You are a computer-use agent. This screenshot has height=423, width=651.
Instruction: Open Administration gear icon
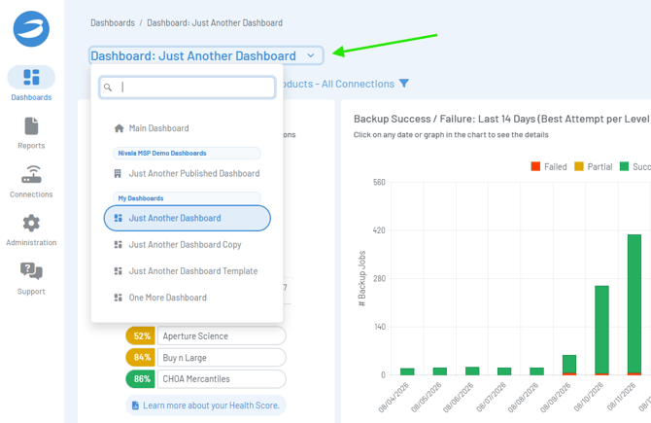(31, 223)
